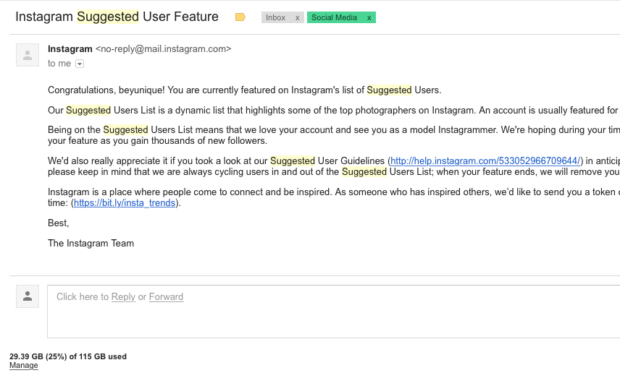Viewport: 620px width, 386px height.
Task: Click the no-reply@mail.instagram.com address
Action: pyautogui.click(x=163, y=49)
